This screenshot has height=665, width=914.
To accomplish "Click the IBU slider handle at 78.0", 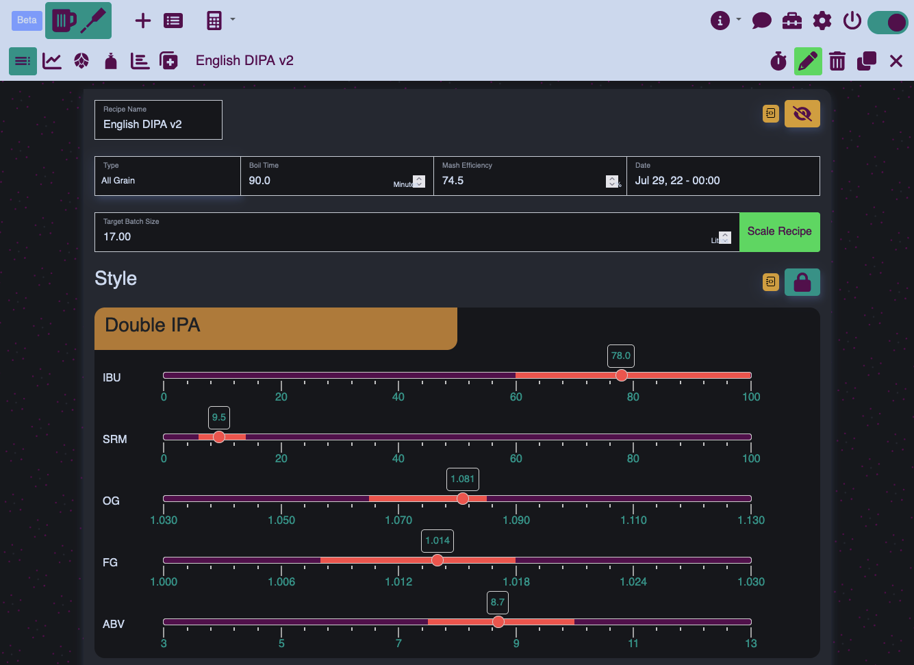I will tap(621, 375).
